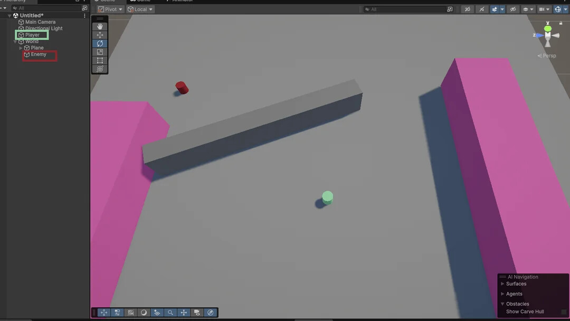This screenshot has width=570, height=321.
Task: Open the Untitled scene options menu
Action: (84, 16)
